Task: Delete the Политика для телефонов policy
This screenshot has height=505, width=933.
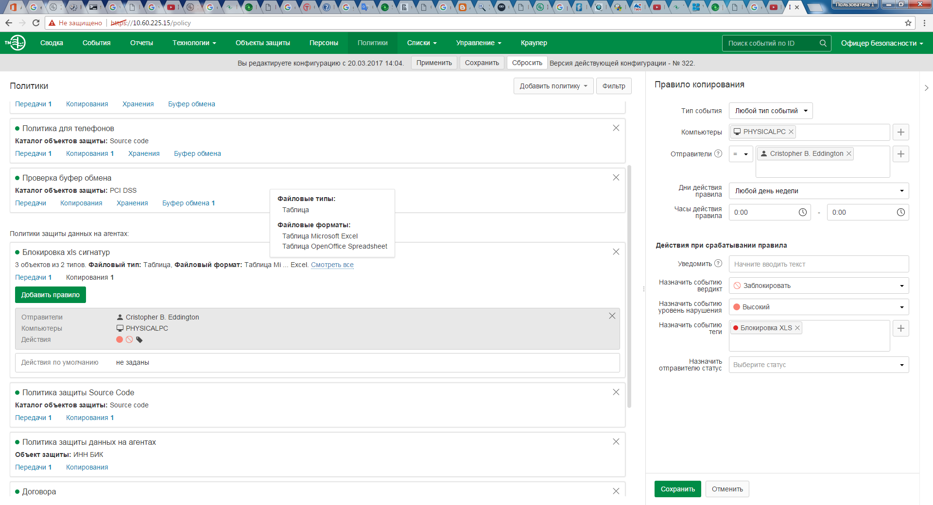Action: point(616,128)
